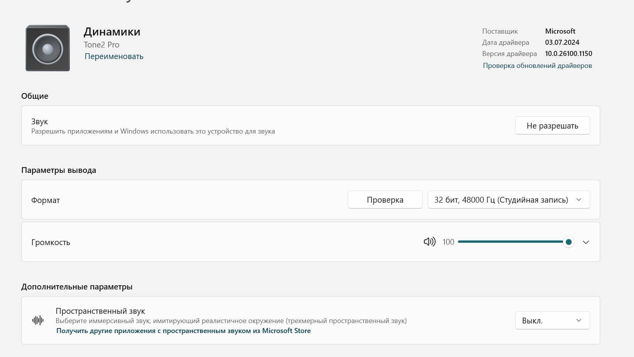This screenshot has height=357, width=634.
Task: Click the speaker device icon image
Action: [47, 48]
